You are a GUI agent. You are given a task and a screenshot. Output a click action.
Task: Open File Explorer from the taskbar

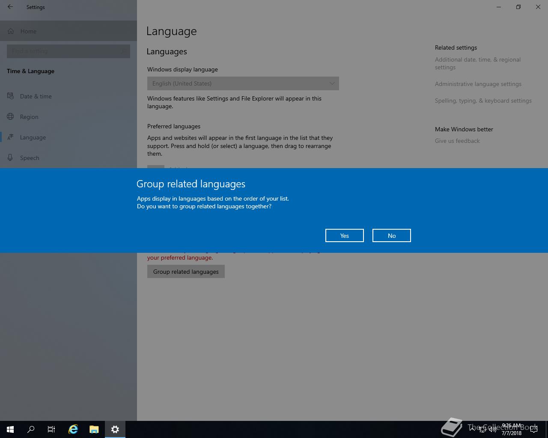94,429
